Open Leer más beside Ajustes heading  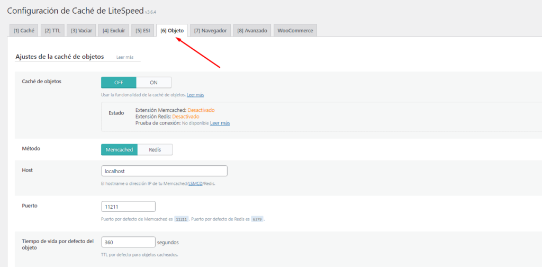pos(125,57)
